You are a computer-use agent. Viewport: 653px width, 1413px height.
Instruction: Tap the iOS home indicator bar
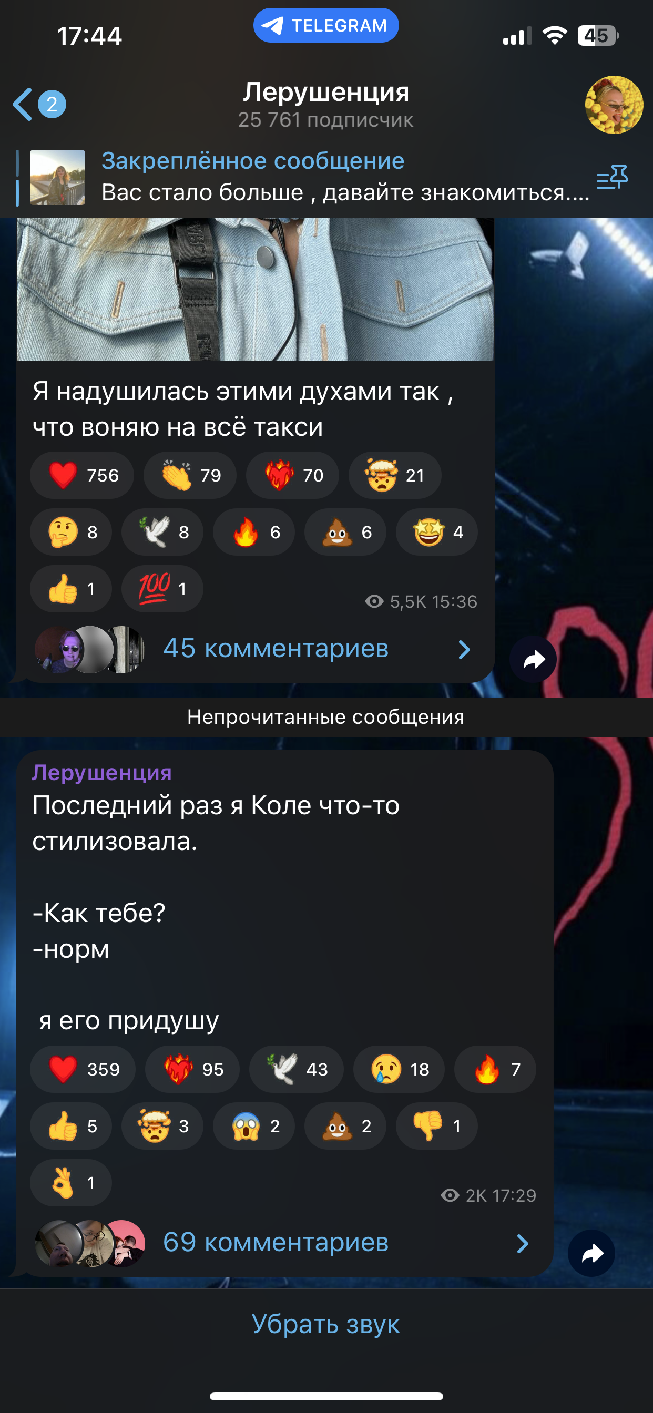[x=326, y=1396]
